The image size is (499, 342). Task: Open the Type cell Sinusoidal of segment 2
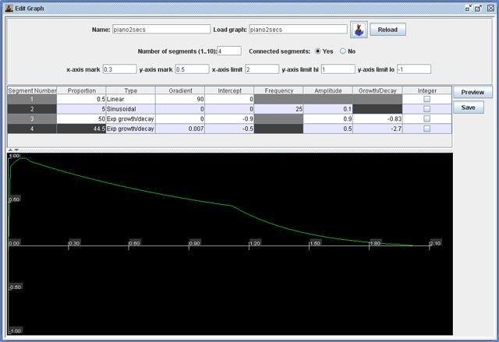click(130, 109)
